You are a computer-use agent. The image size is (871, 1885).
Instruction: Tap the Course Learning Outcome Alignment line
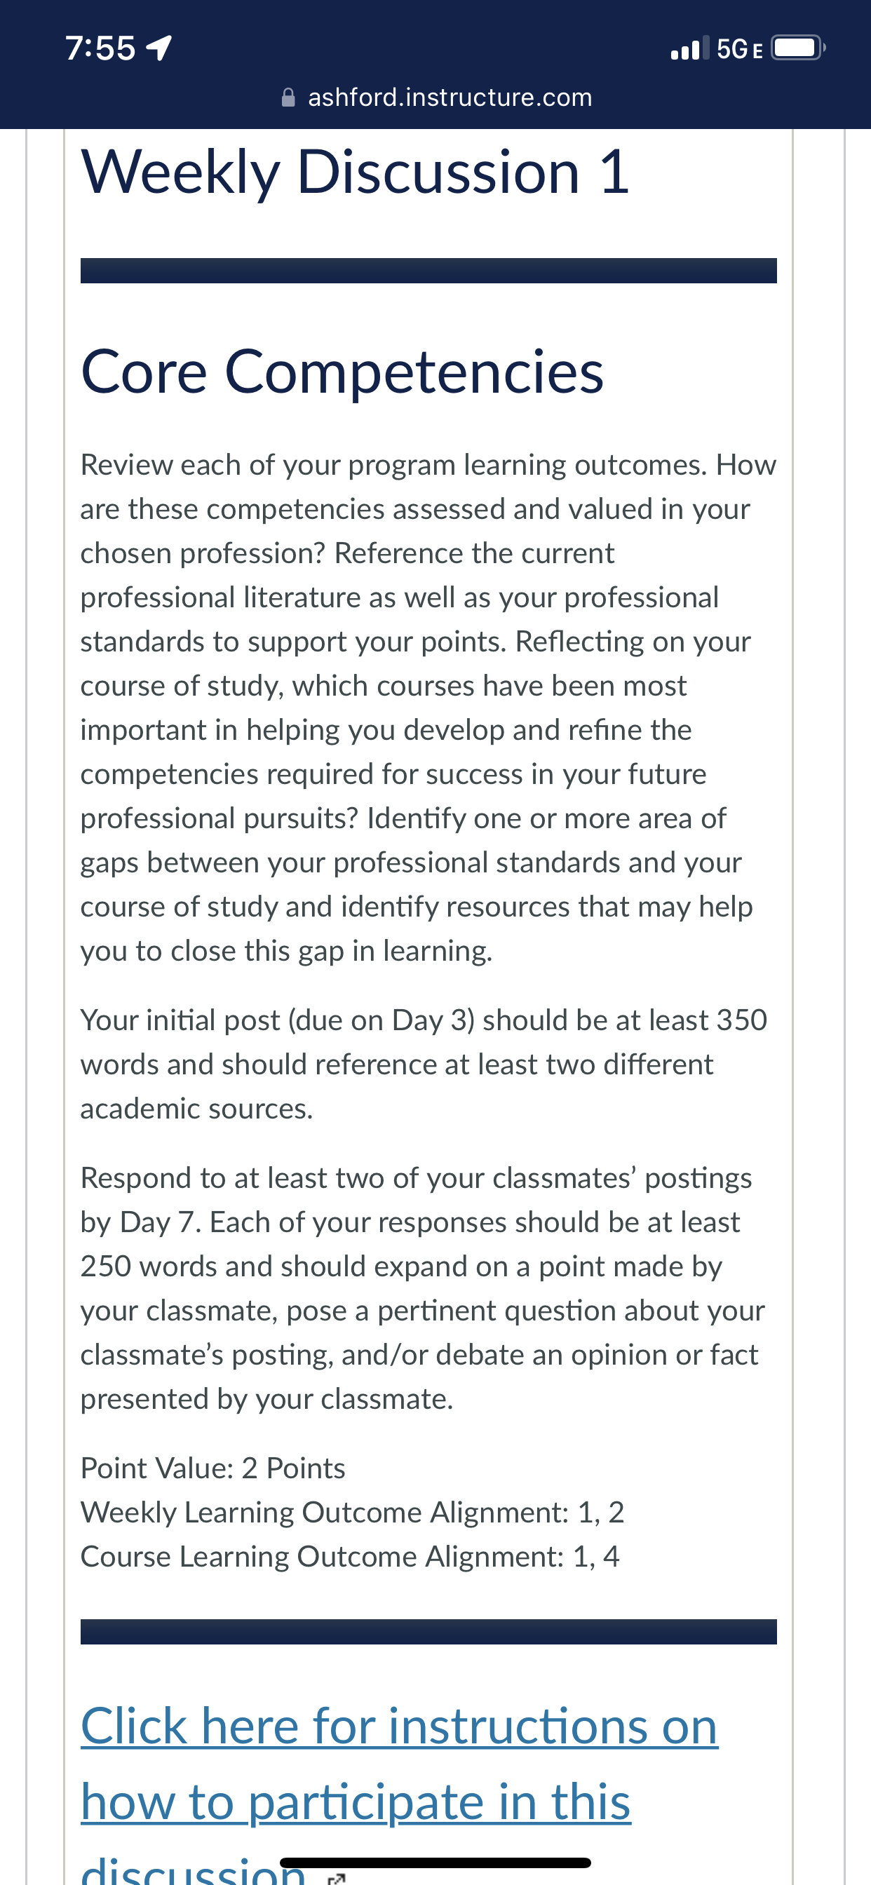click(350, 1556)
